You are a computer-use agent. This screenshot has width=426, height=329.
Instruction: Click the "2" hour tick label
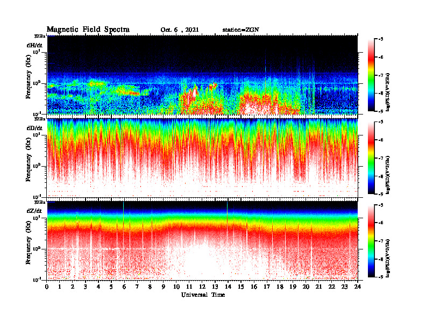tap(73, 287)
